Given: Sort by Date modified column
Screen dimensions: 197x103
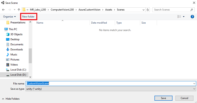Looking at the screenshot, I should pos(99,23).
